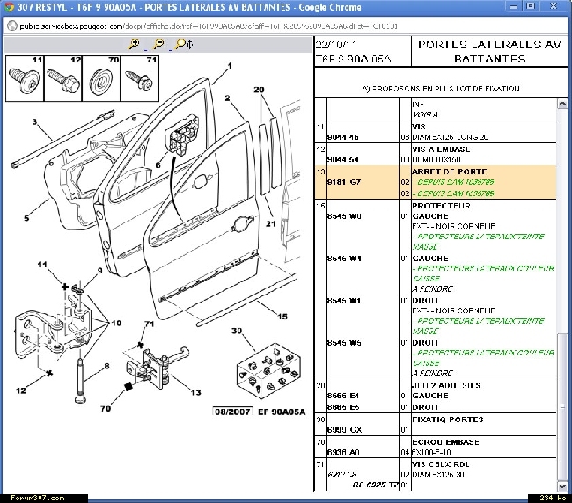Open the flange screw thumbnail numbered 12
572x503 pixels.
coord(63,78)
